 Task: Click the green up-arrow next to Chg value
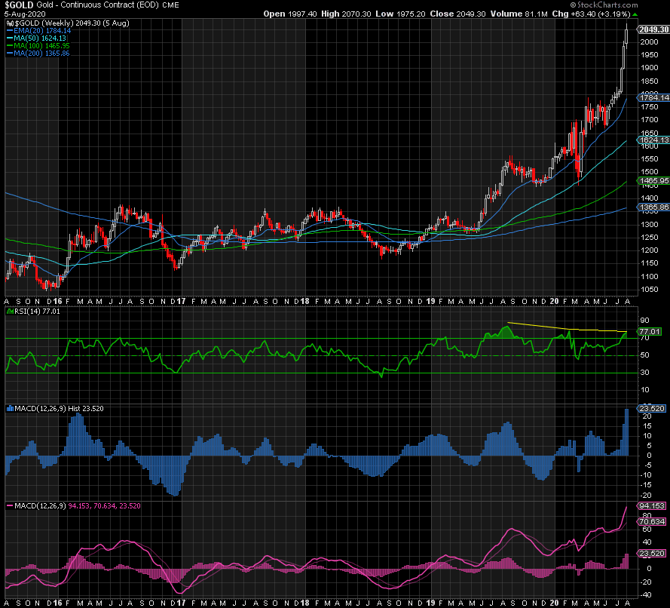[x=635, y=14]
